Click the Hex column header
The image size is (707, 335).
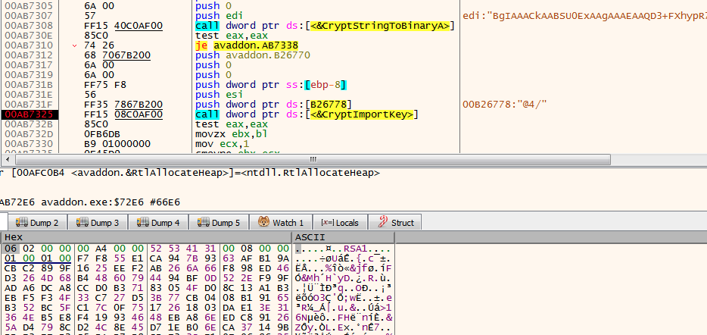[x=148, y=237]
